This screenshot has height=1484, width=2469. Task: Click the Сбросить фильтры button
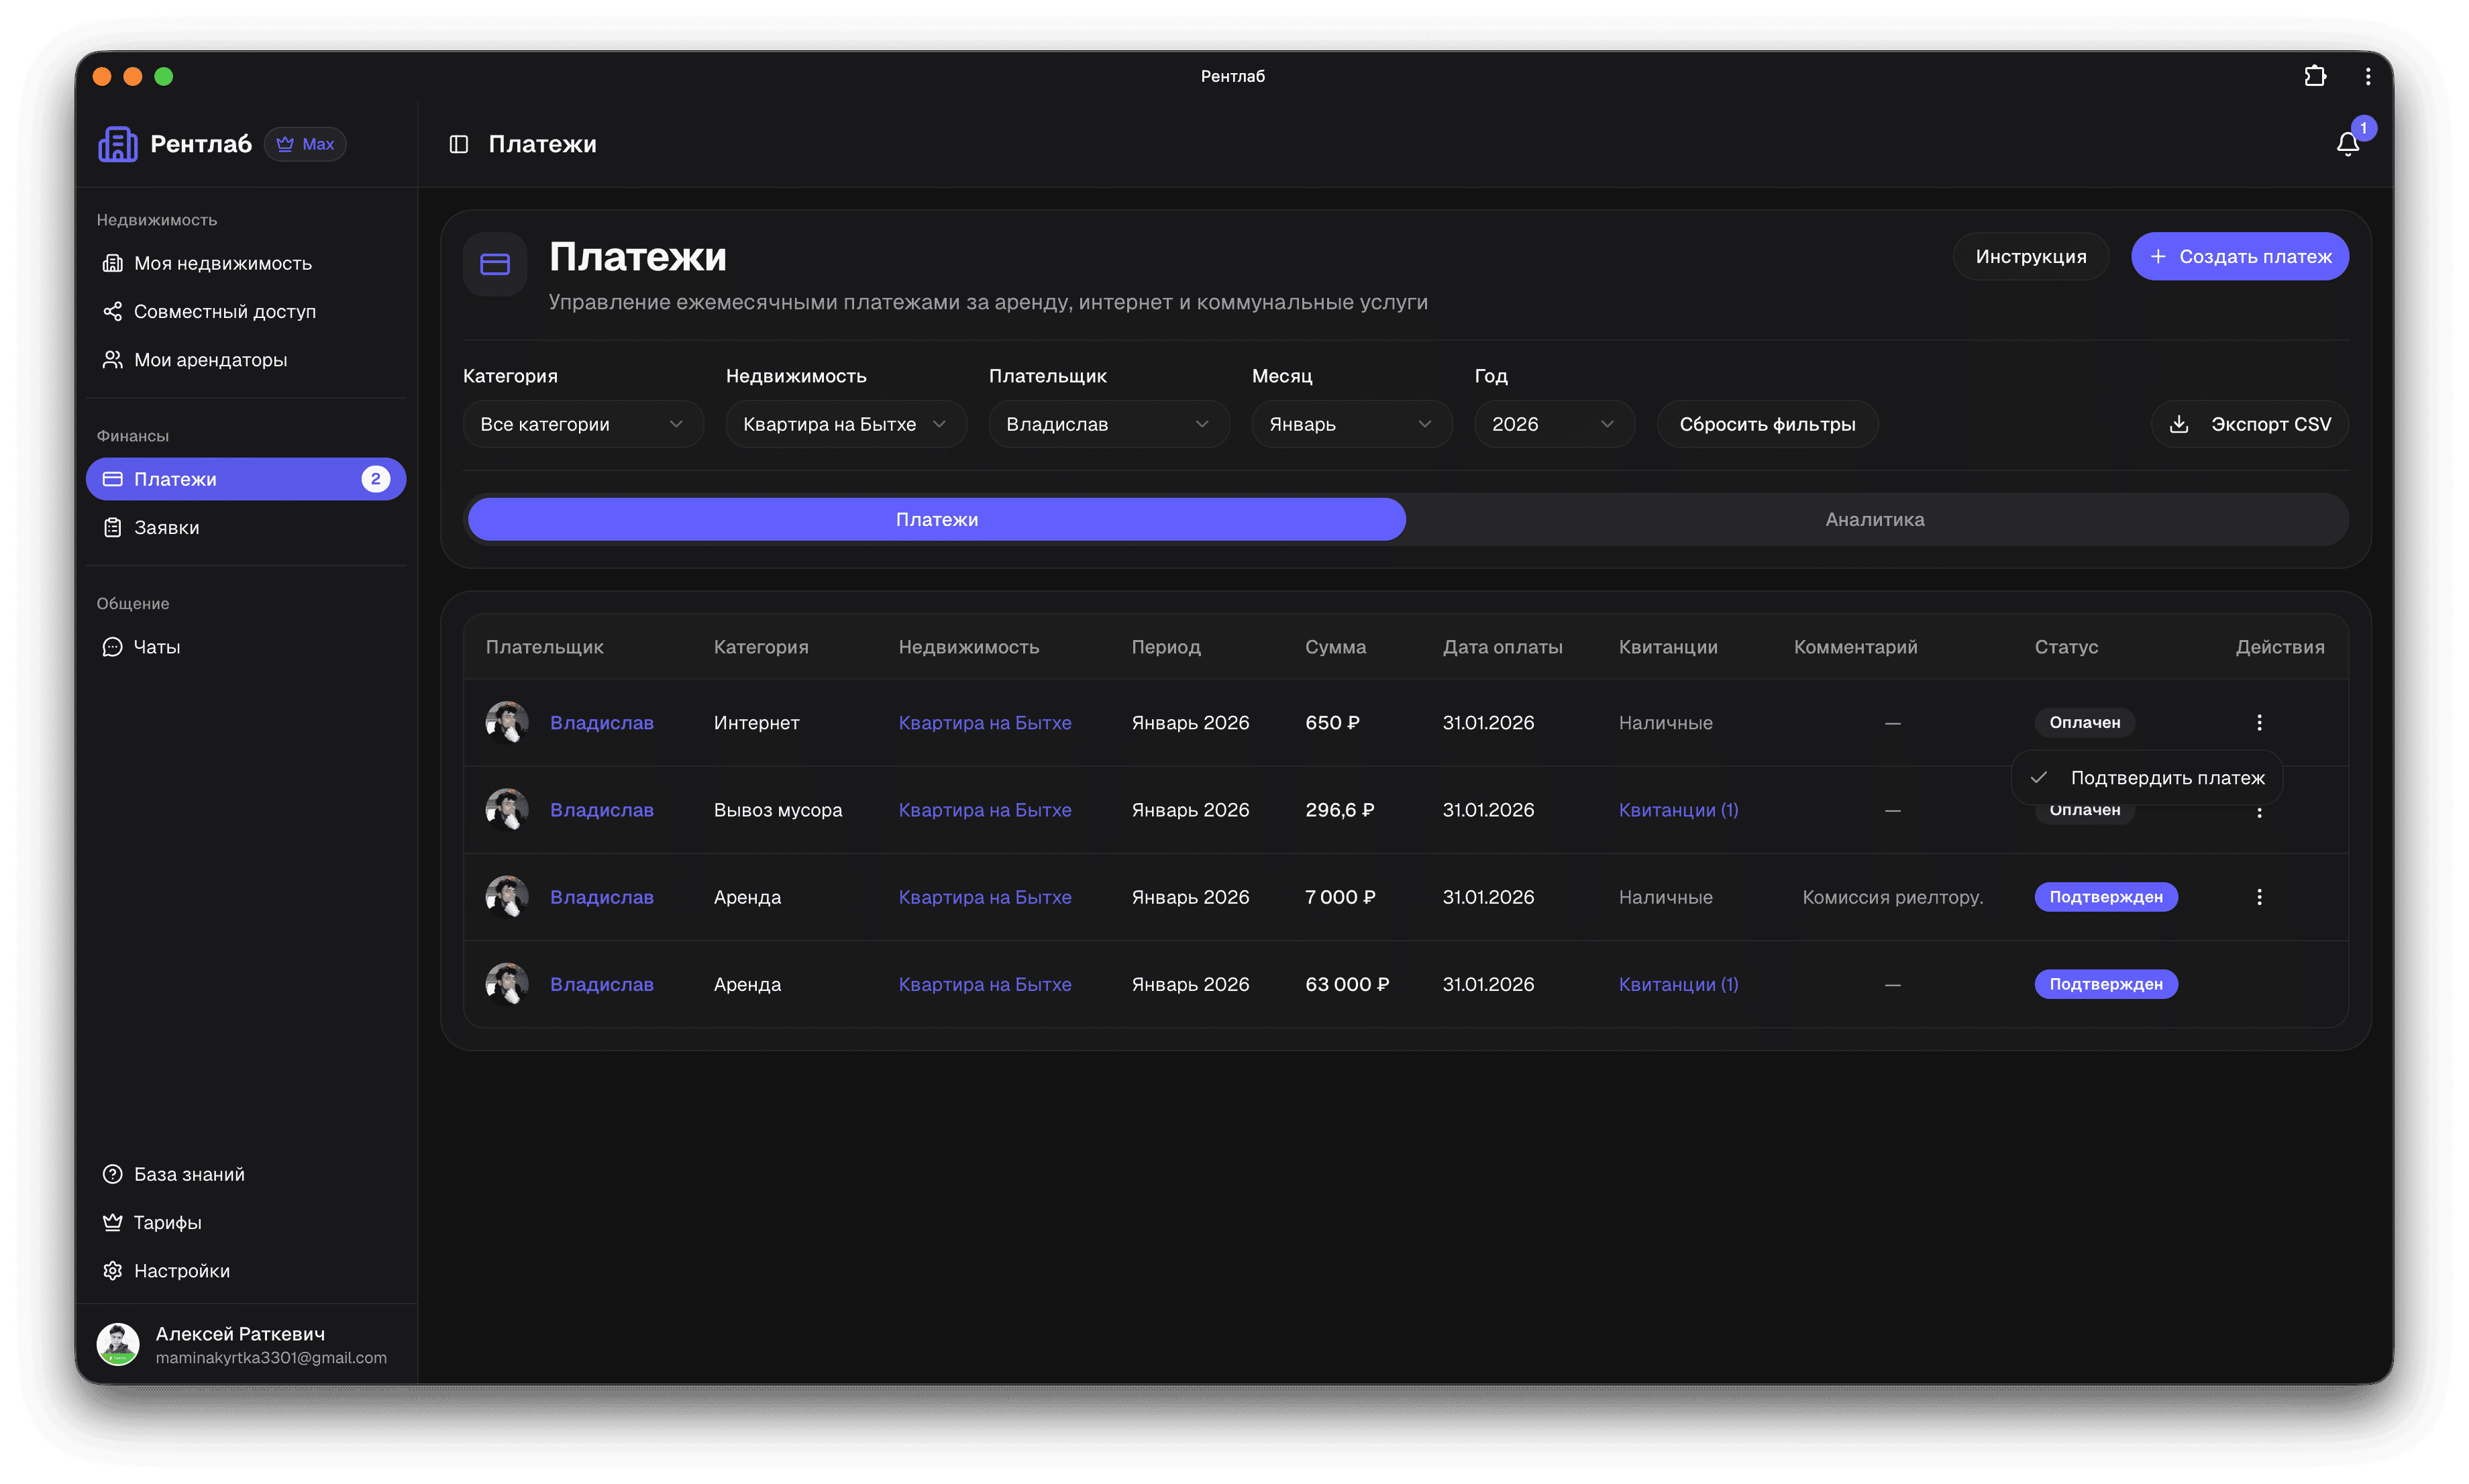[x=1767, y=424]
